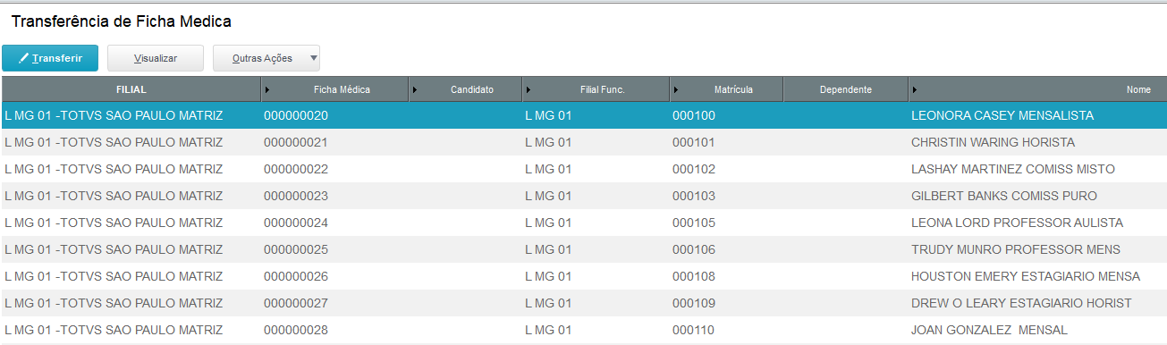The image size is (1167, 345).
Task: Select name HOUSTON EMERY ESTAGIARIO MENSA
Action: coord(1026,276)
